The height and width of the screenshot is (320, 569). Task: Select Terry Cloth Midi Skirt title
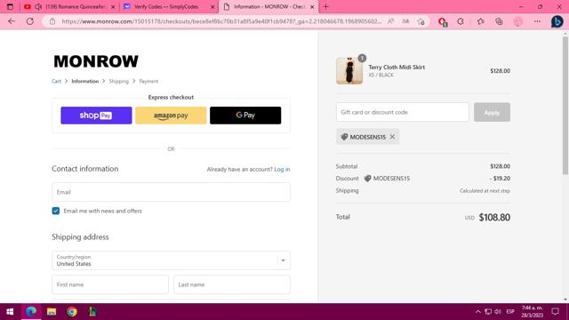tap(397, 68)
